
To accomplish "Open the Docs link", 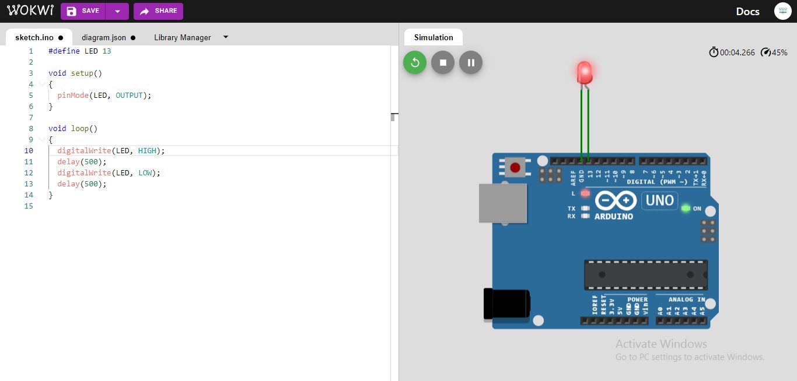I will click(x=747, y=12).
